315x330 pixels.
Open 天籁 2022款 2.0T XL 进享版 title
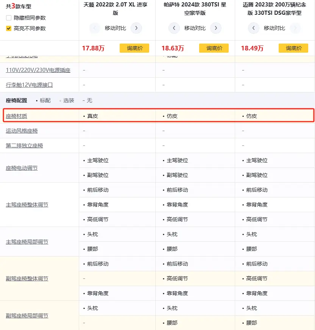[x=115, y=9]
